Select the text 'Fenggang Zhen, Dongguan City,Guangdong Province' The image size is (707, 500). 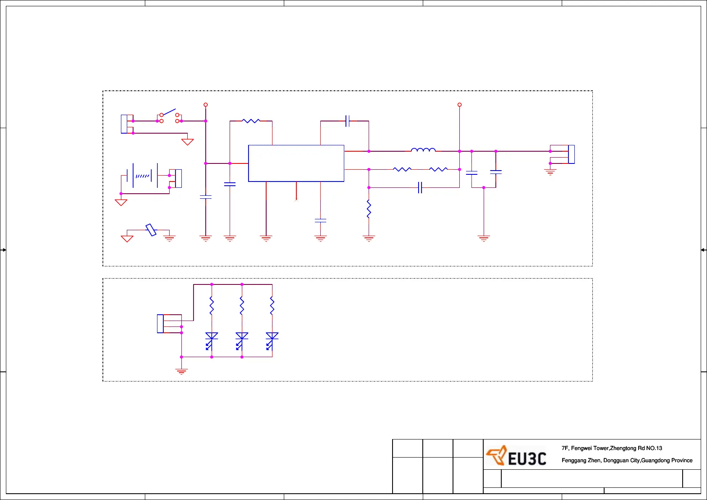[627, 461]
